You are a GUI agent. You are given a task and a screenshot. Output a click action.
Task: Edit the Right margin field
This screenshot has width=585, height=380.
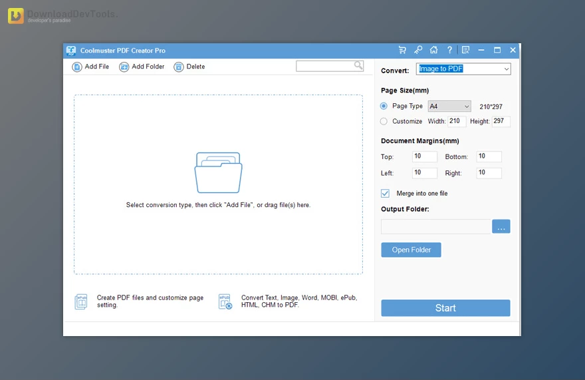click(x=489, y=172)
